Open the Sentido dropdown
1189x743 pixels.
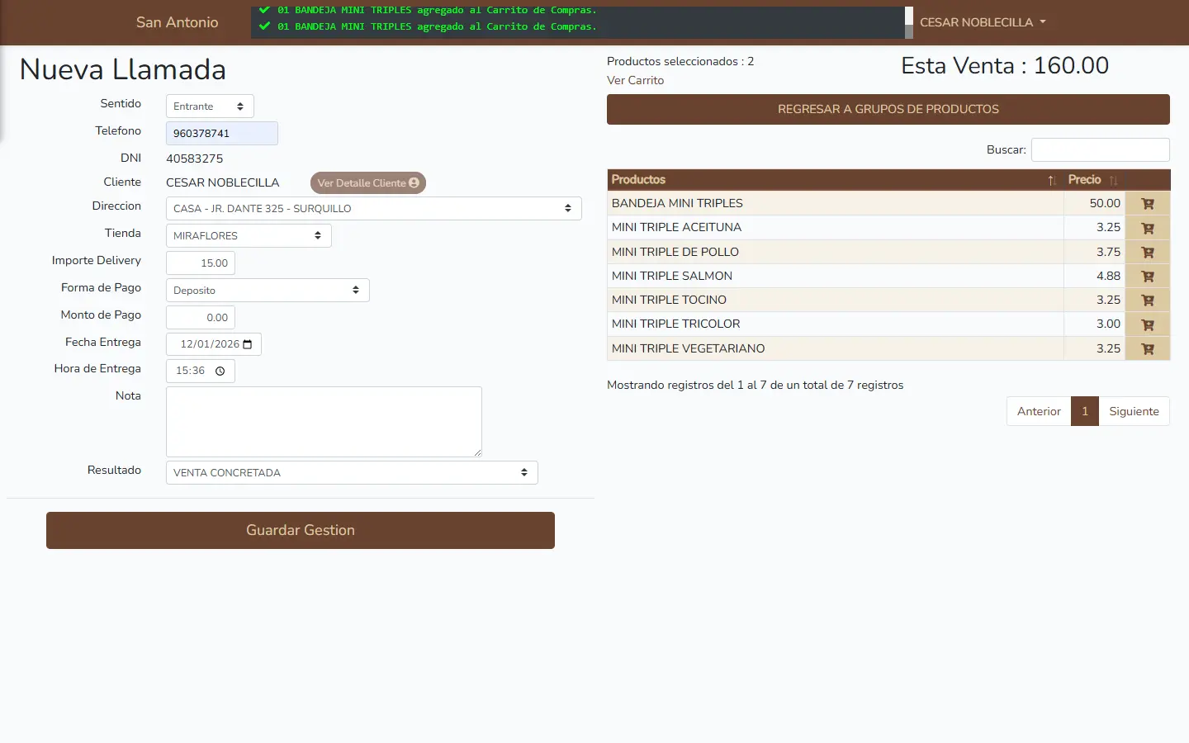point(210,106)
